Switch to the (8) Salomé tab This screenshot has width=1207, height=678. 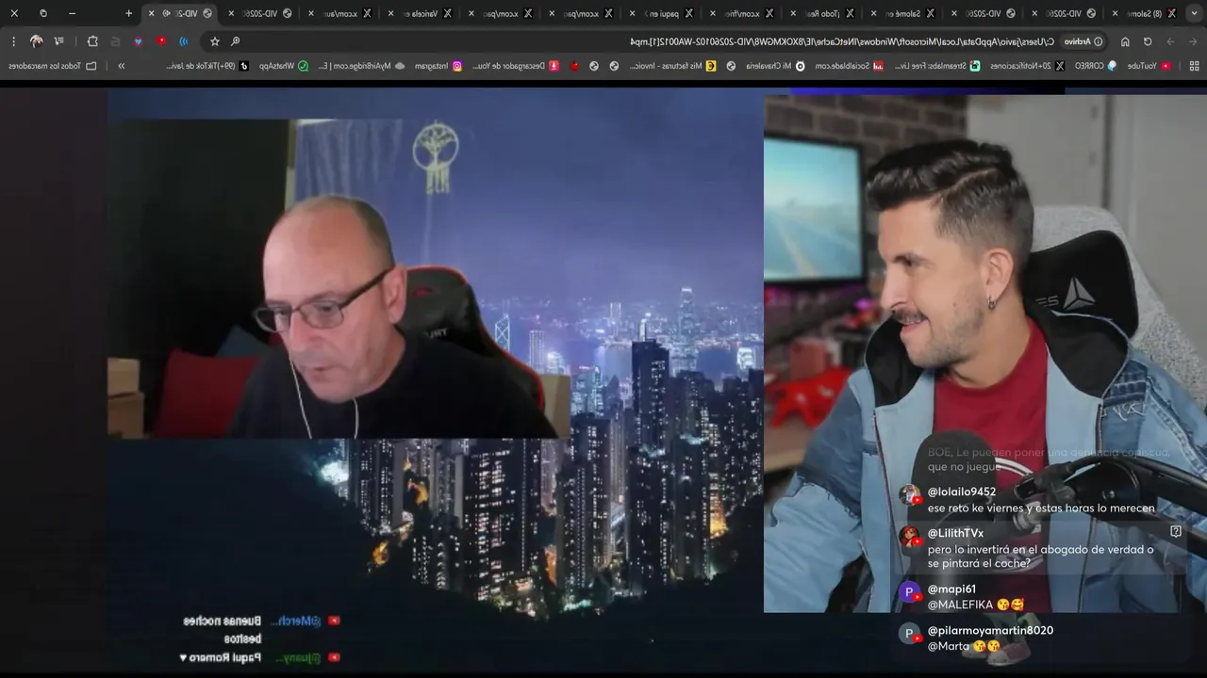(1144, 13)
